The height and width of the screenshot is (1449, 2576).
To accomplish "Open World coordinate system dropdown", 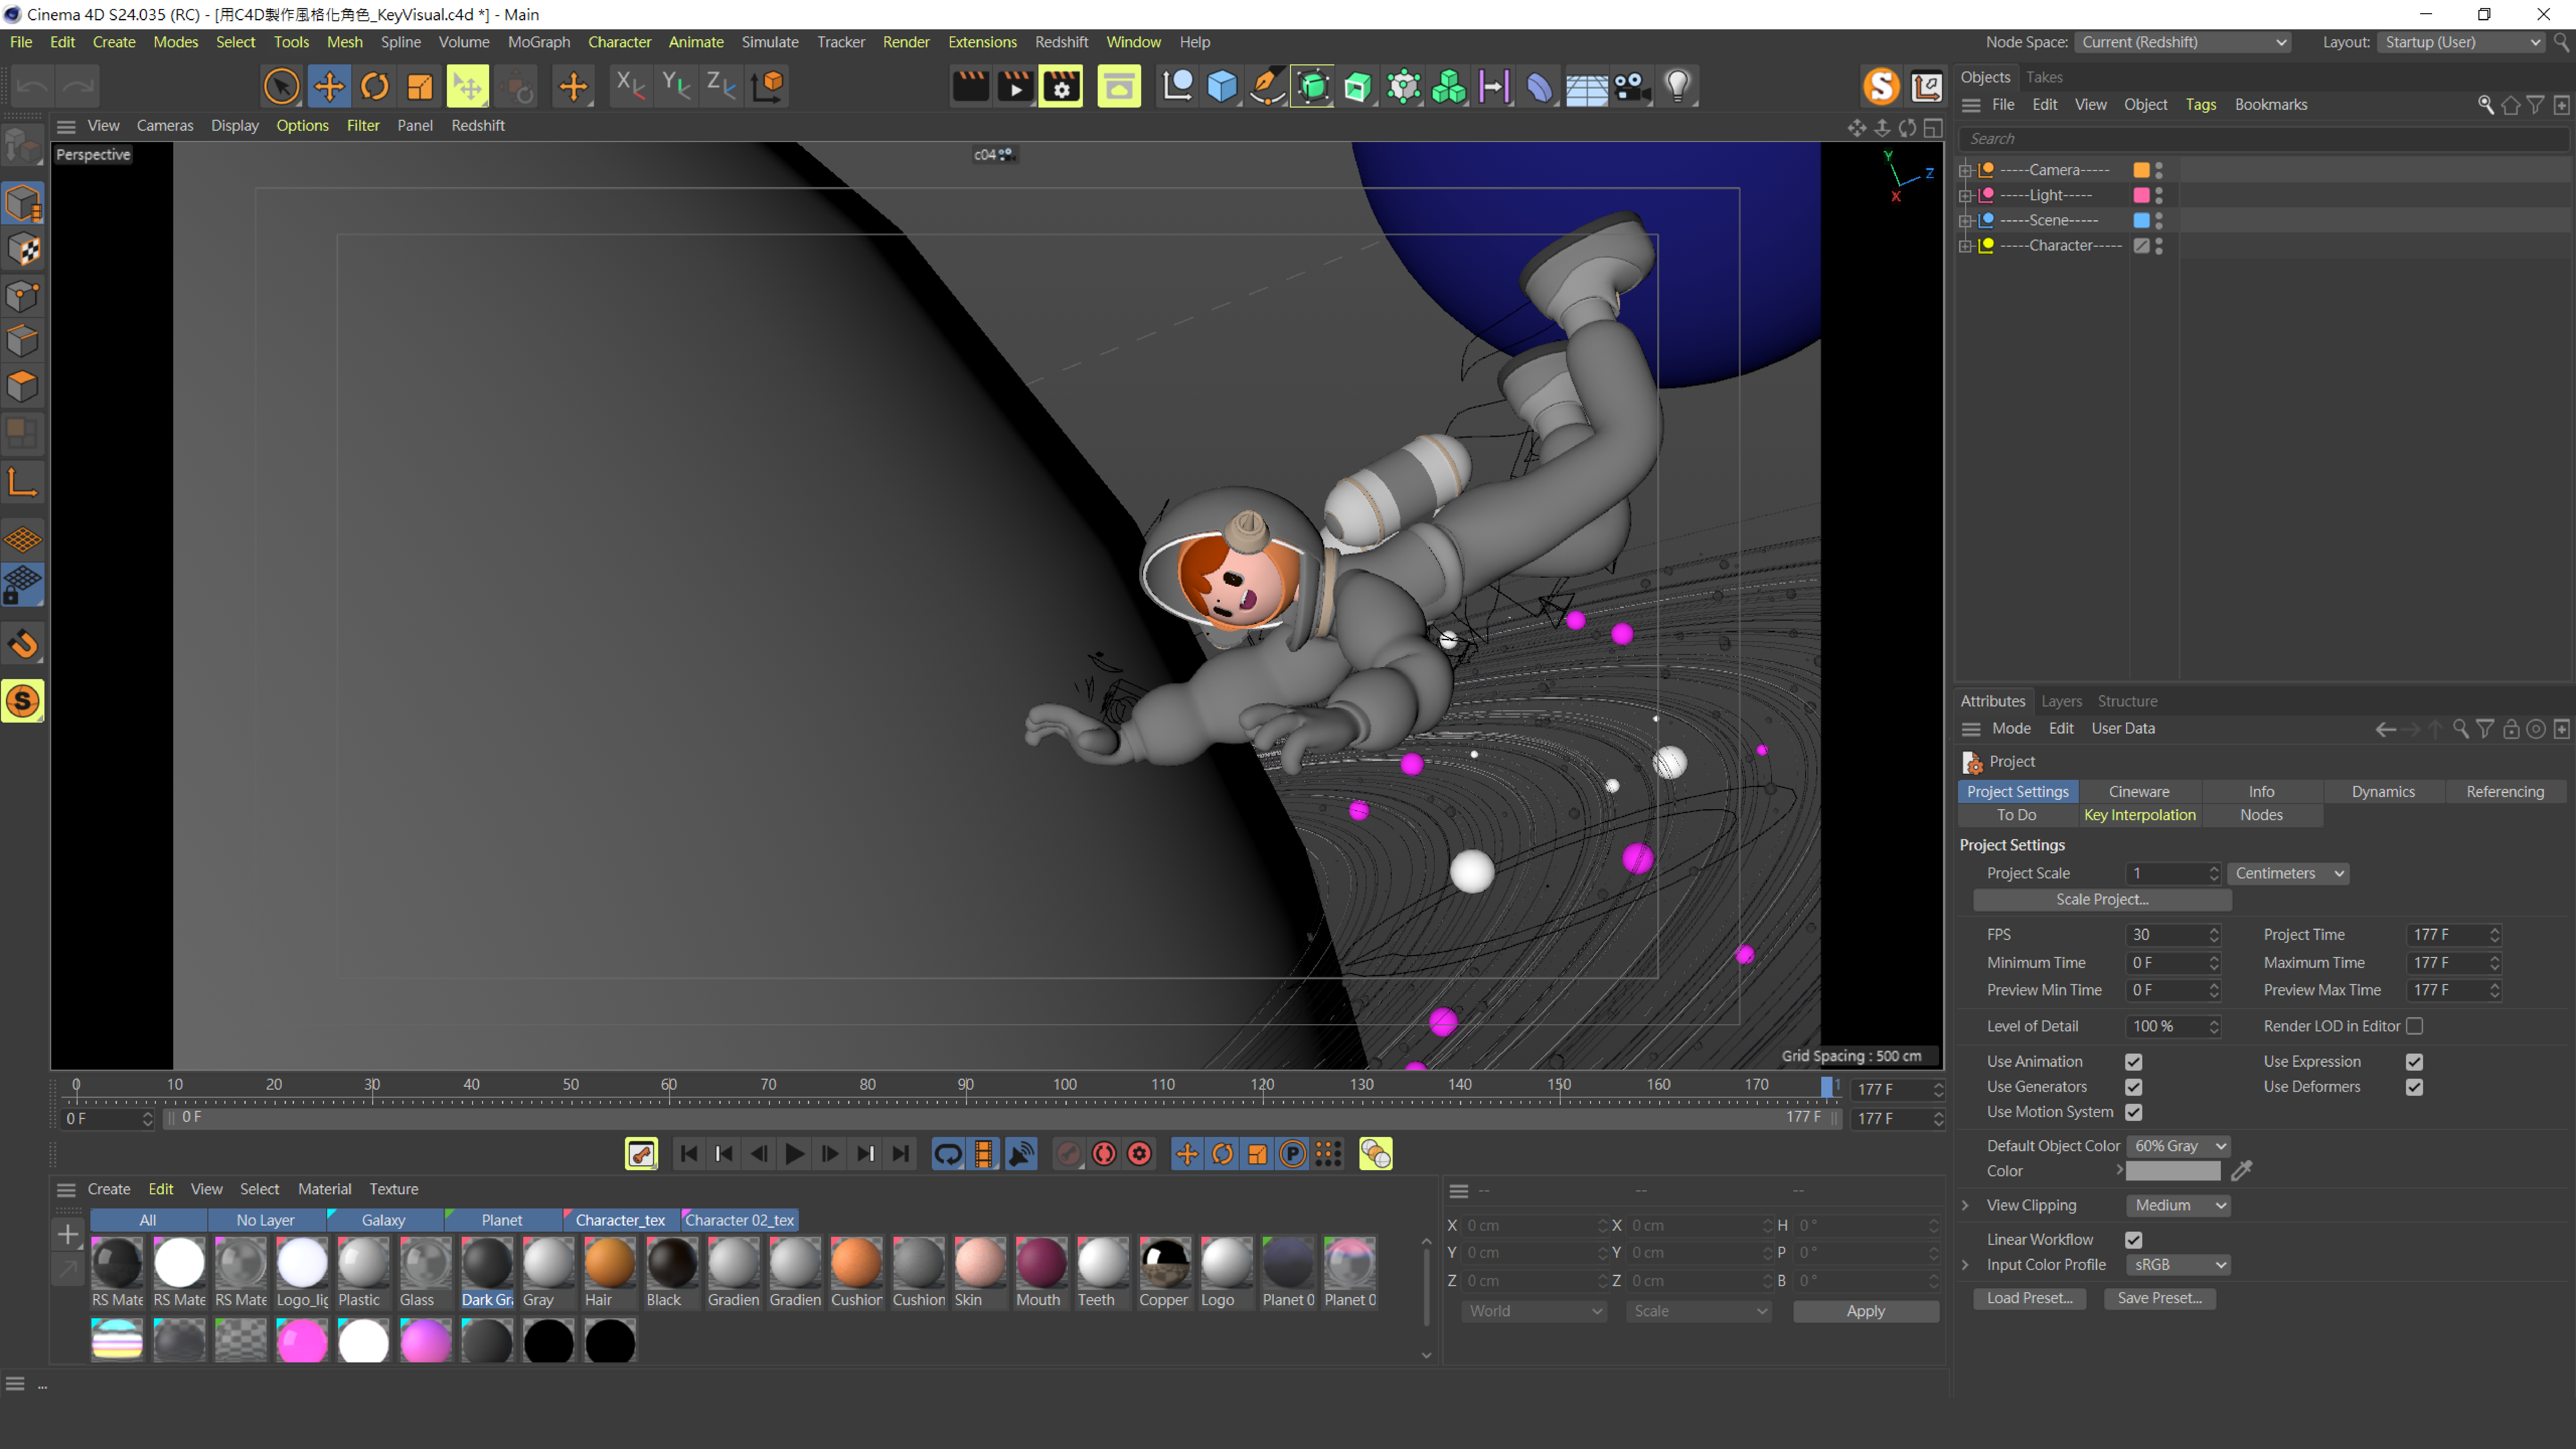I will coord(1534,1311).
